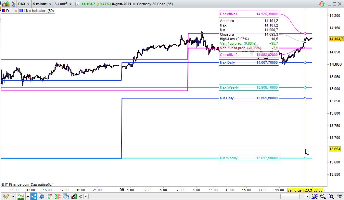Open the drawing tools pencil icon
Image resolution: width=344 pixels, height=200 pixels.
6,196
